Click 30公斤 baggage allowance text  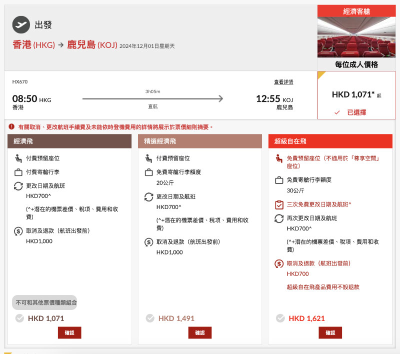[x=295, y=191]
